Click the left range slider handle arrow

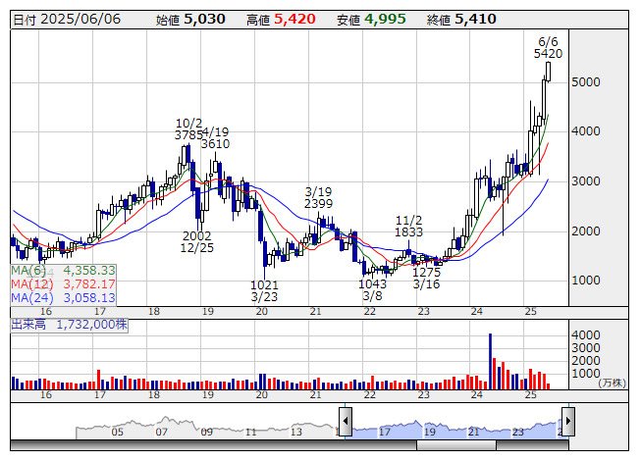[346, 421]
